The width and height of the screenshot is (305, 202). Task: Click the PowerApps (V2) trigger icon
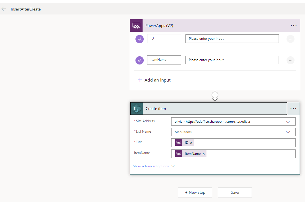click(136, 25)
